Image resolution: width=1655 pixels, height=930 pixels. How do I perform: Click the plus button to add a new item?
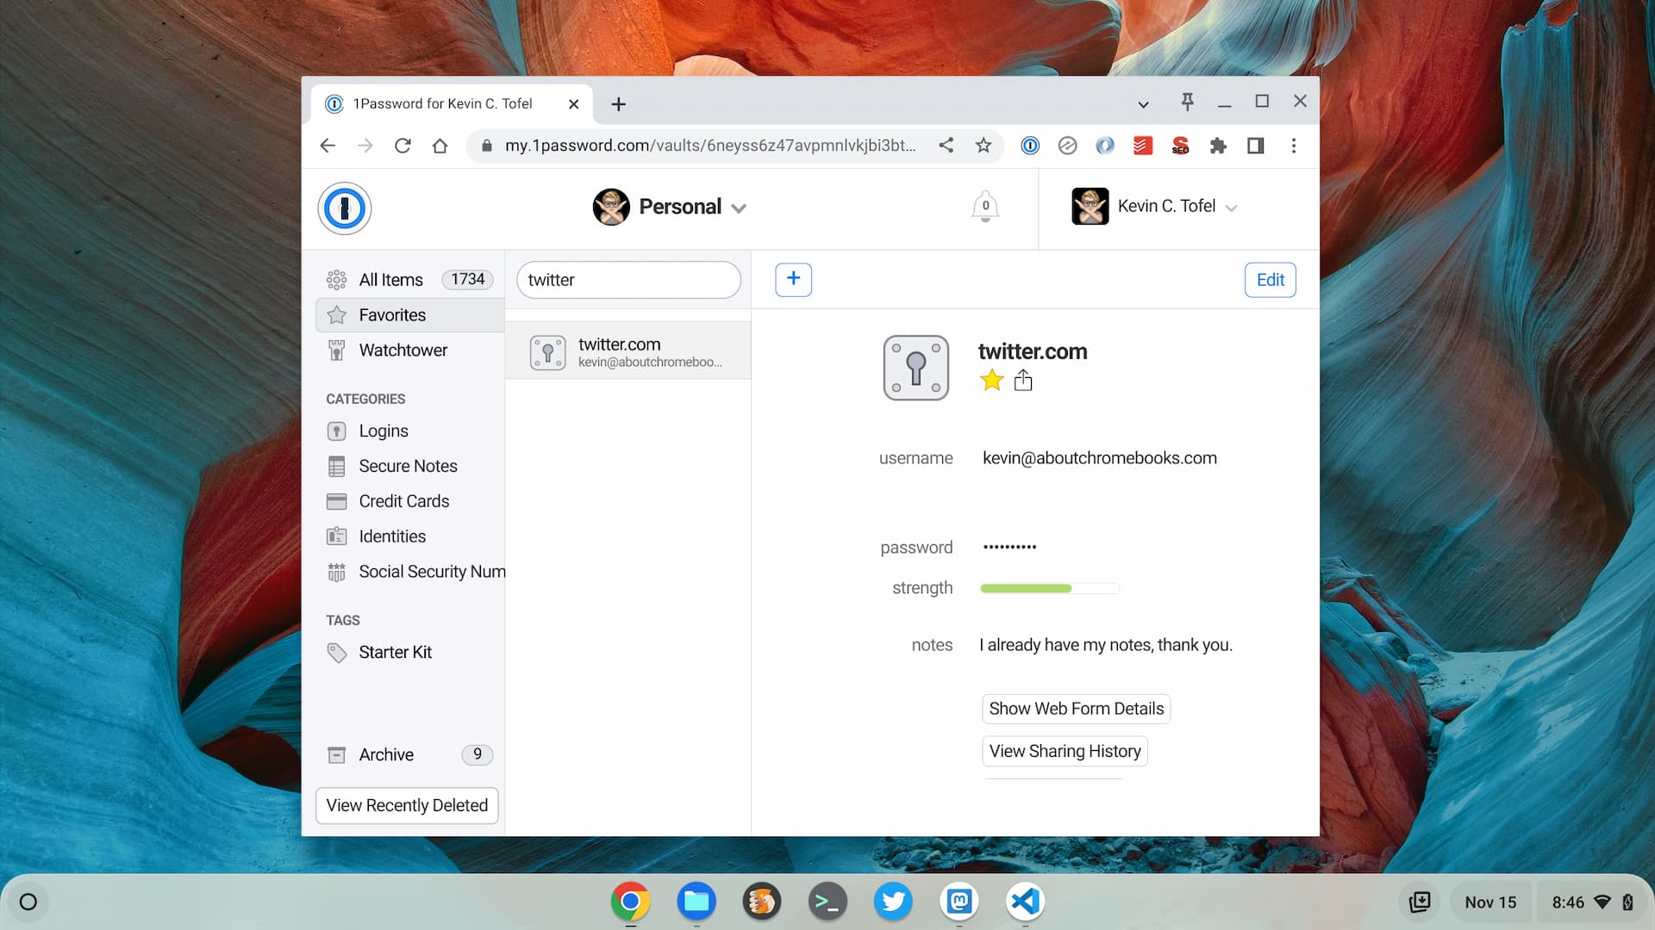(x=793, y=279)
